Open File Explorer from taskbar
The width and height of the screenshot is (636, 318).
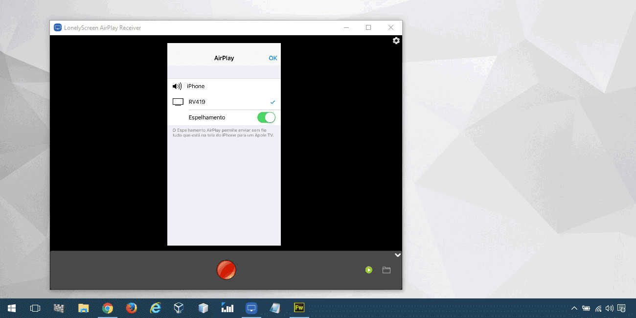click(x=84, y=308)
